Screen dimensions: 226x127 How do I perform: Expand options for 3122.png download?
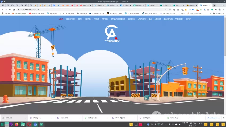point(52,118)
